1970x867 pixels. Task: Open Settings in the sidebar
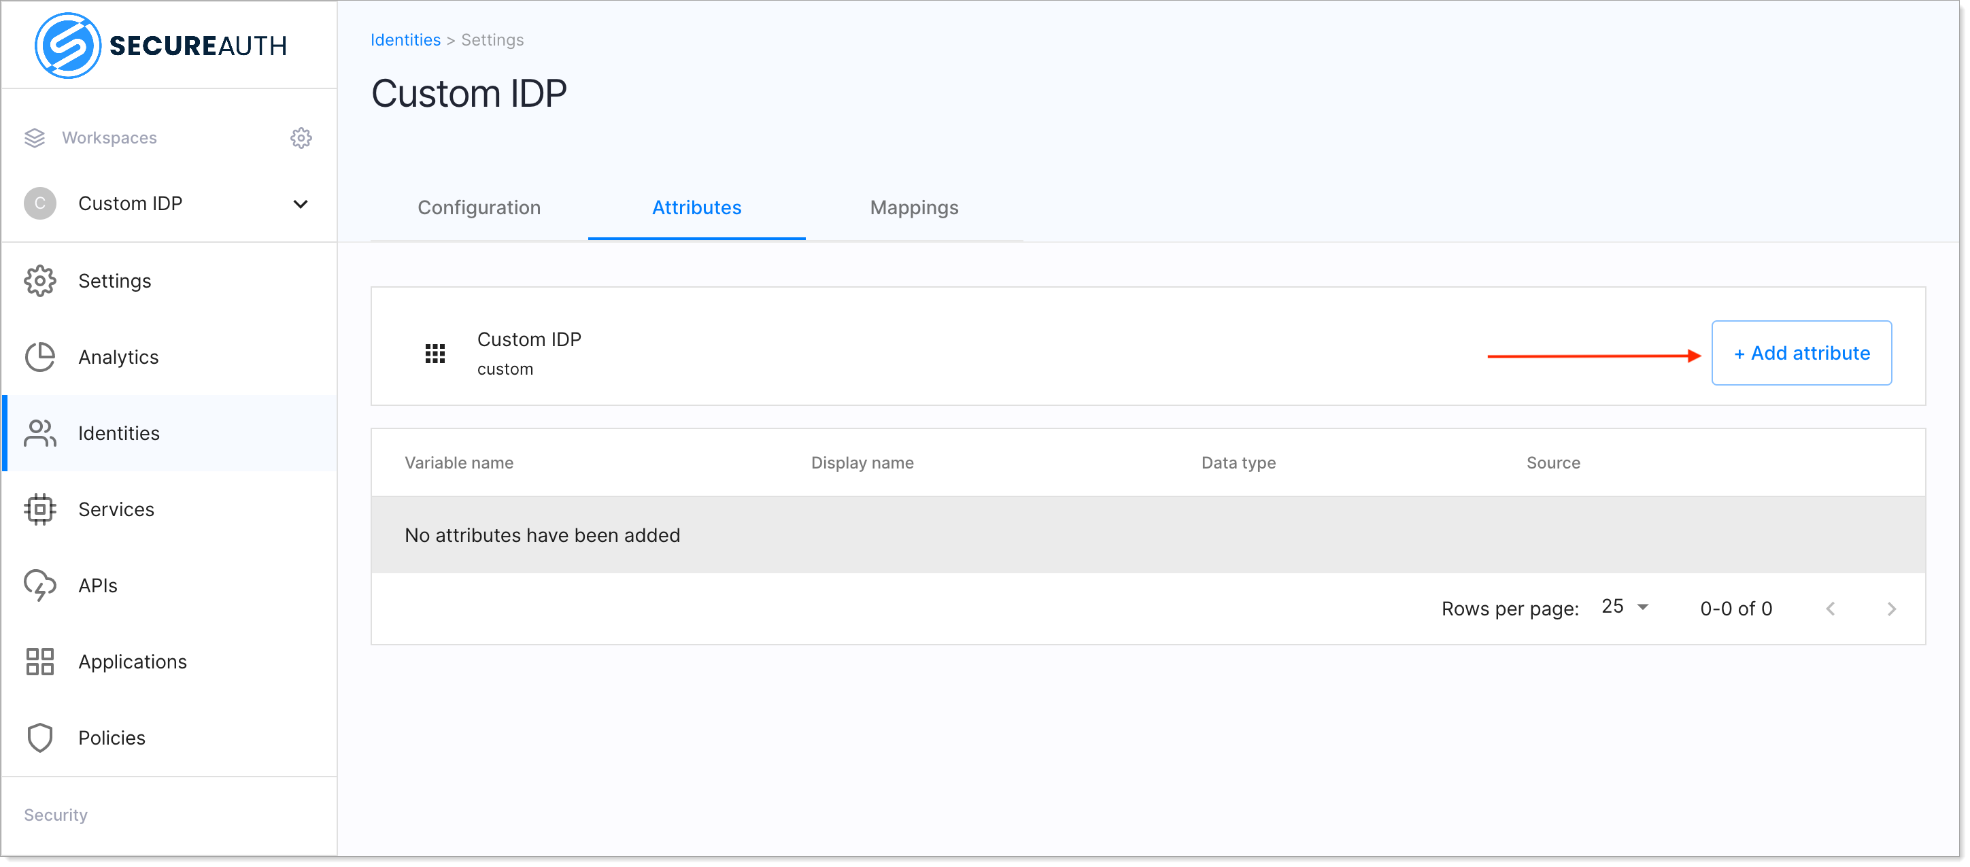point(170,281)
